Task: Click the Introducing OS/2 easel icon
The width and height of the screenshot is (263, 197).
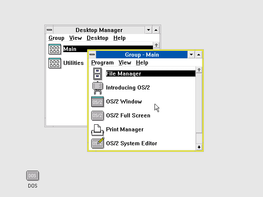Action: pos(97,87)
